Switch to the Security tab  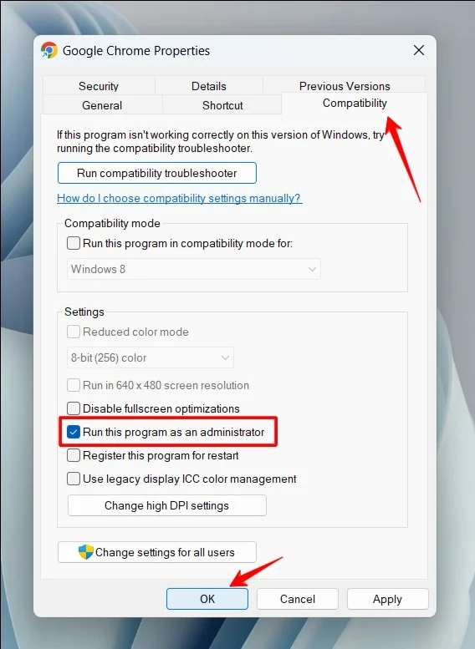coord(99,86)
